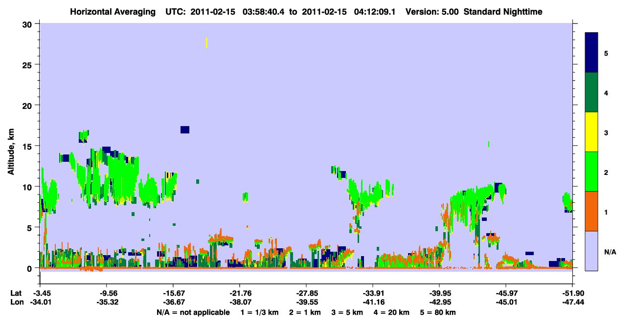Screen dimensions: 636x326
Task: Click legend text '2 = 1 km'
Action: pyautogui.click(x=305, y=312)
